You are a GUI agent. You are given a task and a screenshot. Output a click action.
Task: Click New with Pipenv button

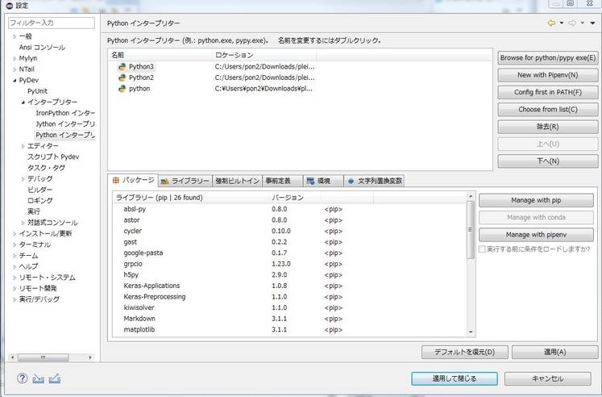pyautogui.click(x=548, y=75)
